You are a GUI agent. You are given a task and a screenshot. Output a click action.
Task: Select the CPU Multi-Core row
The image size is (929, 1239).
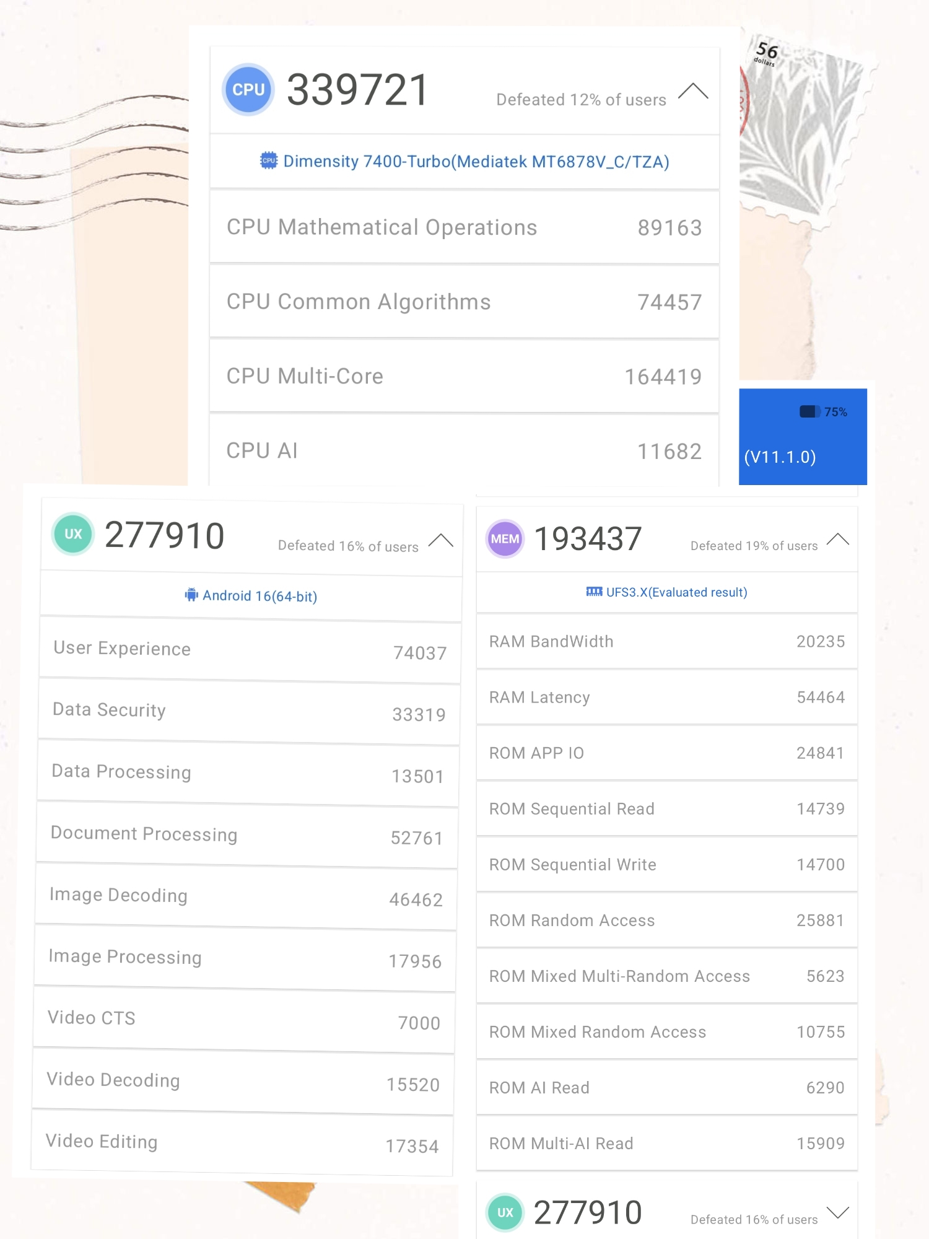[464, 376]
